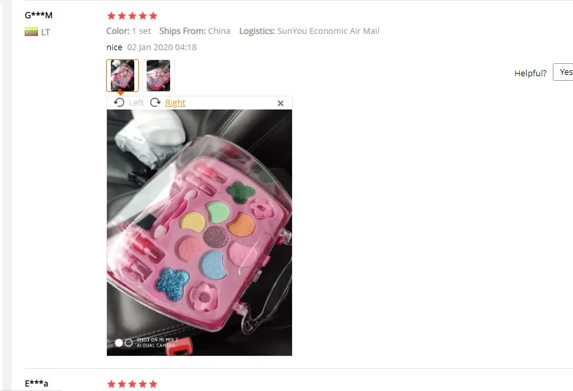This screenshot has width=573, height=391.
Task: Click the Lithuanian flag icon
Action: (31, 32)
